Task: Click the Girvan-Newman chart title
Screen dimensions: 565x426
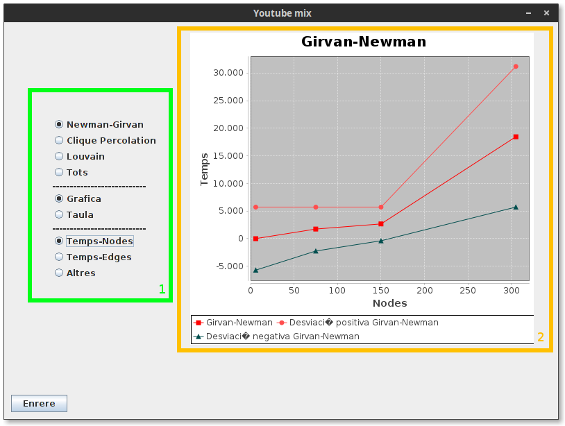Action: tap(364, 42)
